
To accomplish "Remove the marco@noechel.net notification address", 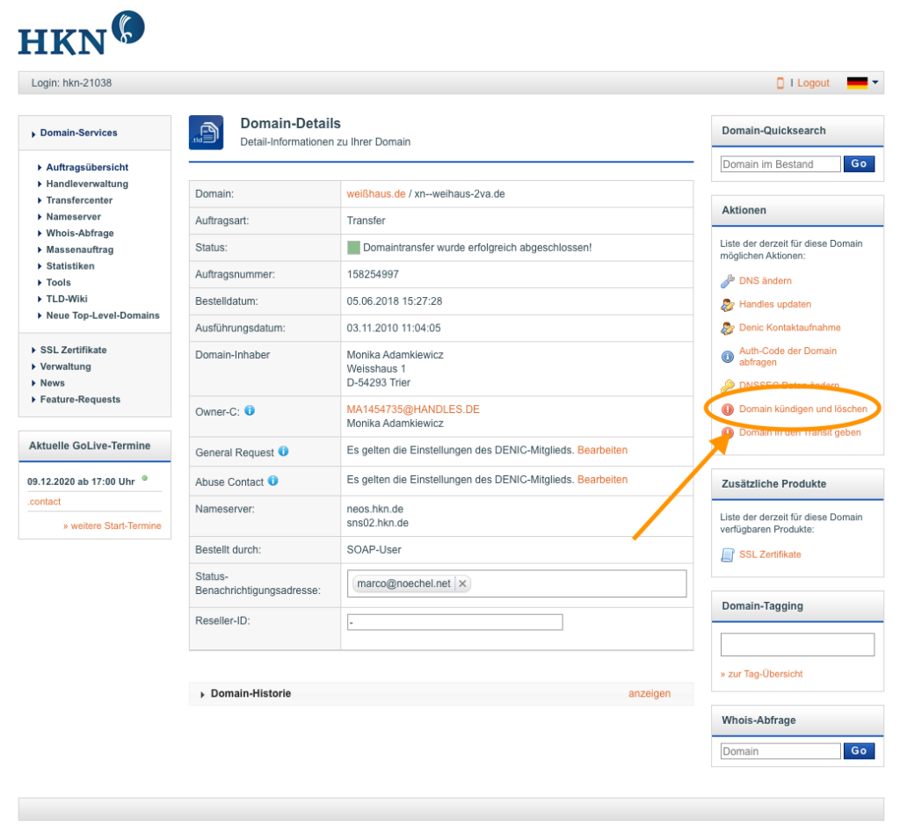I will [461, 583].
